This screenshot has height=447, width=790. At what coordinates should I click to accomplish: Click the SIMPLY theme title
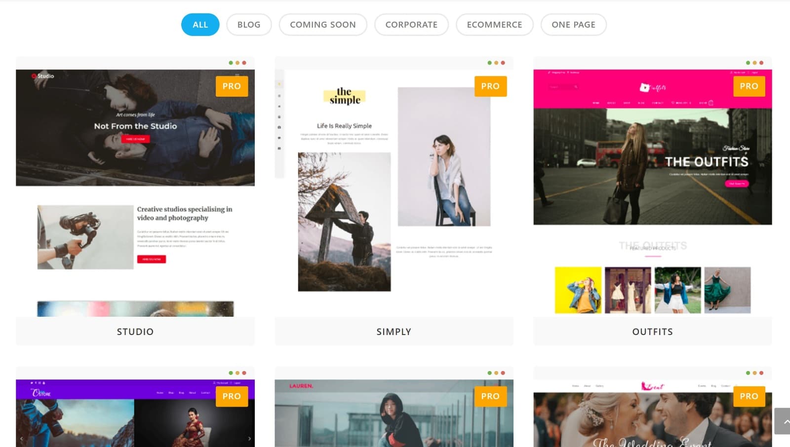click(394, 332)
